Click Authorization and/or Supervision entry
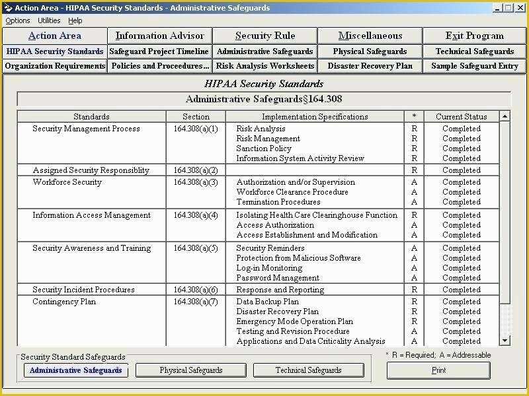Screen dimensions: 529x396 coord(296,182)
